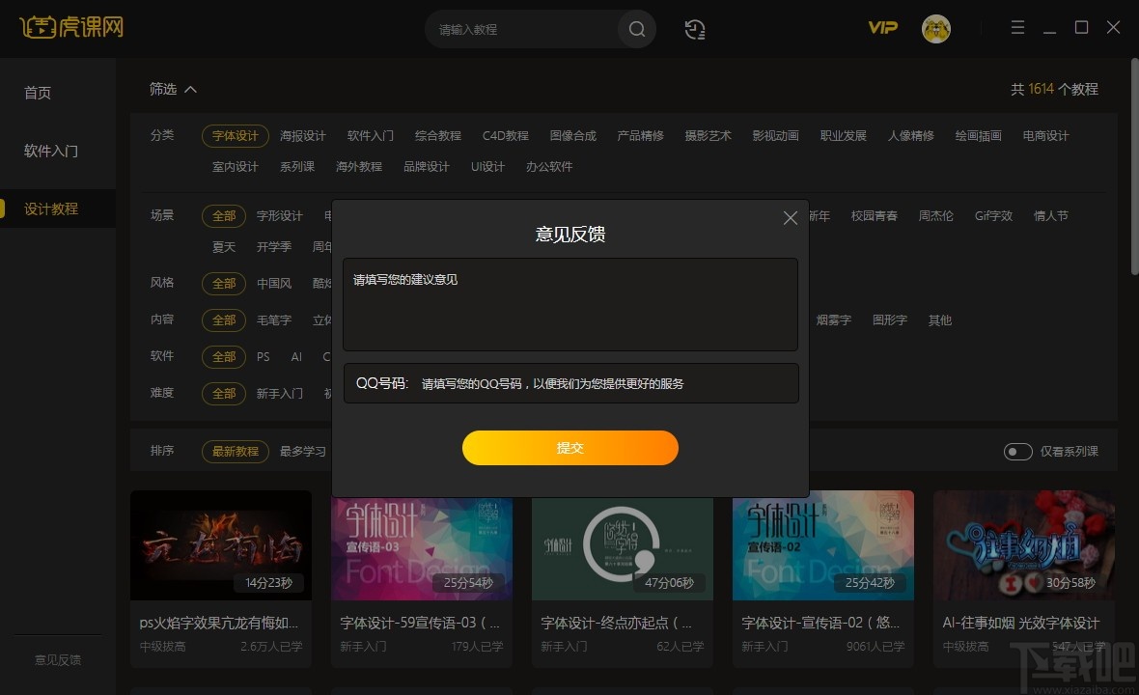This screenshot has width=1139, height=695.
Task: Select the 最新教程 sort option
Action: (235, 451)
